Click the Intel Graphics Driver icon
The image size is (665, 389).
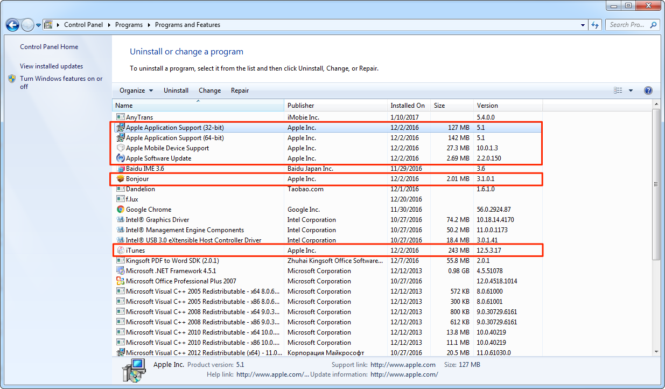(x=121, y=220)
